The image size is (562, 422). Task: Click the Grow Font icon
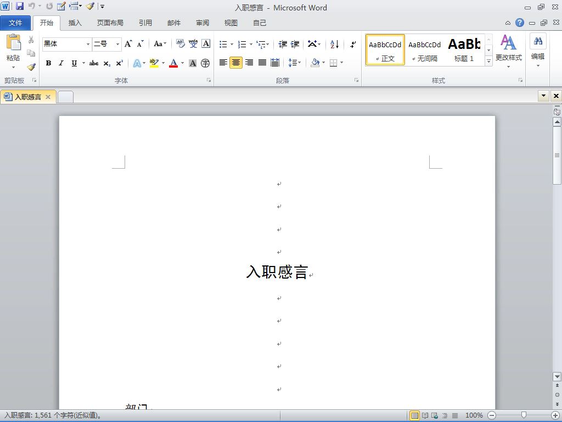(x=128, y=44)
